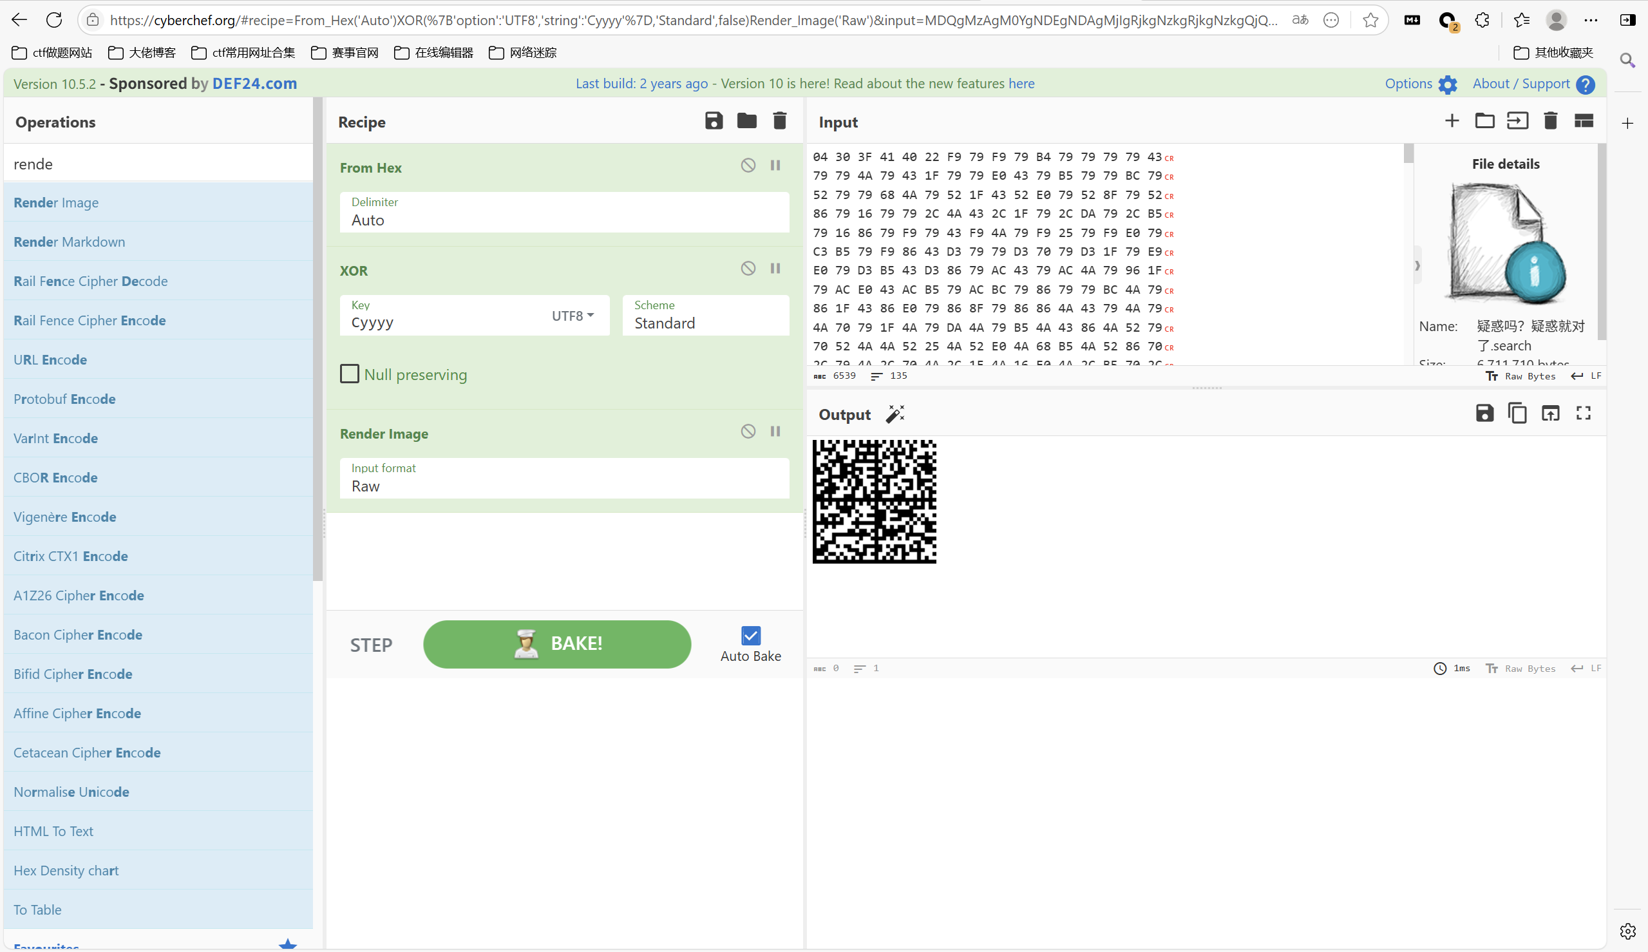
Task: Click the browser address bar
Action: point(693,20)
